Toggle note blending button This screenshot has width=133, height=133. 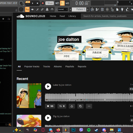click(37, 9)
